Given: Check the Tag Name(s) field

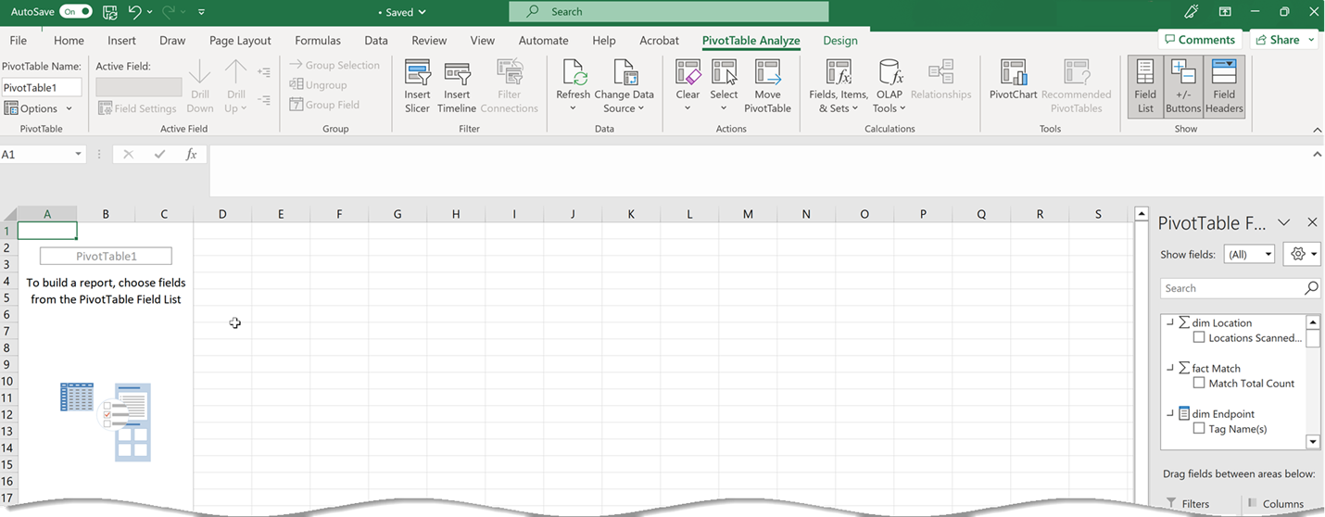Looking at the screenshot, I should (x=1199, y=429).
